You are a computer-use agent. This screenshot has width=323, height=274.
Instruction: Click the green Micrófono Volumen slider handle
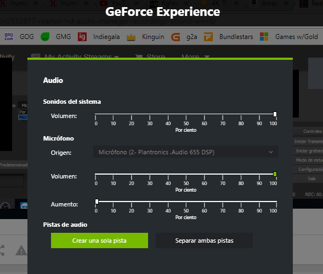point(275,174)
